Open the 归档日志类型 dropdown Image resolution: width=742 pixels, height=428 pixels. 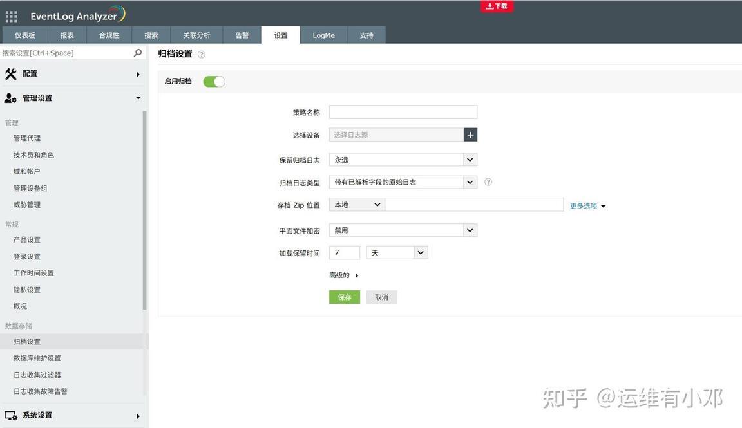pos(403,182)
